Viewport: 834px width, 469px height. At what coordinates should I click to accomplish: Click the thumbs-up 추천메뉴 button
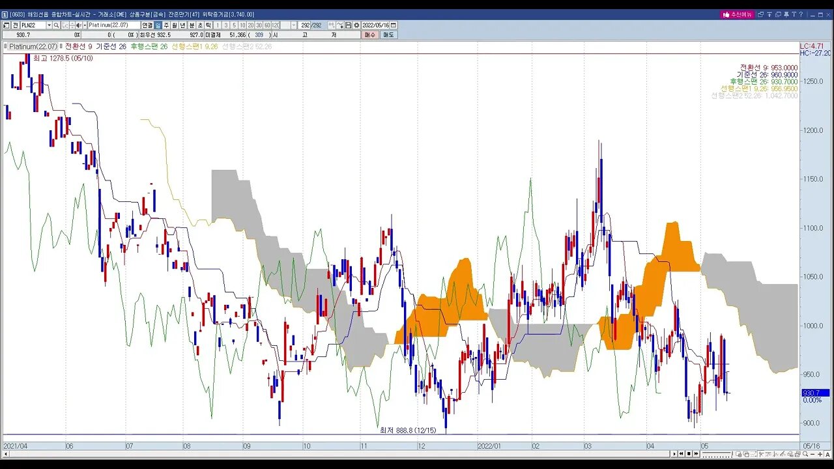click(738, 14)
